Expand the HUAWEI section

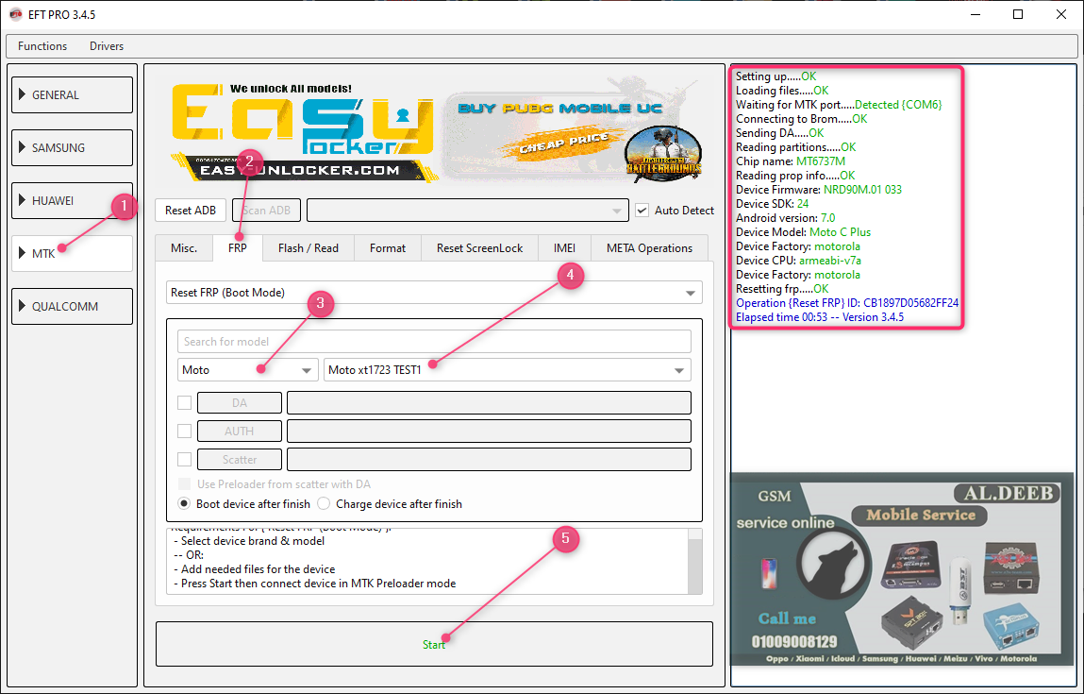pyautogui.click(x=72, y=201)
